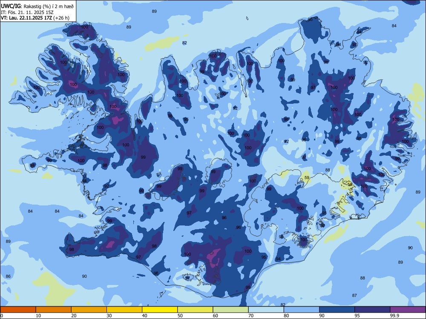Click the '10' legend scale label
426x319 pixels.
[x=38, y=316]
